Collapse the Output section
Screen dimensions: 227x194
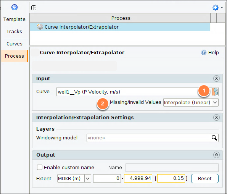coord(216,155)
